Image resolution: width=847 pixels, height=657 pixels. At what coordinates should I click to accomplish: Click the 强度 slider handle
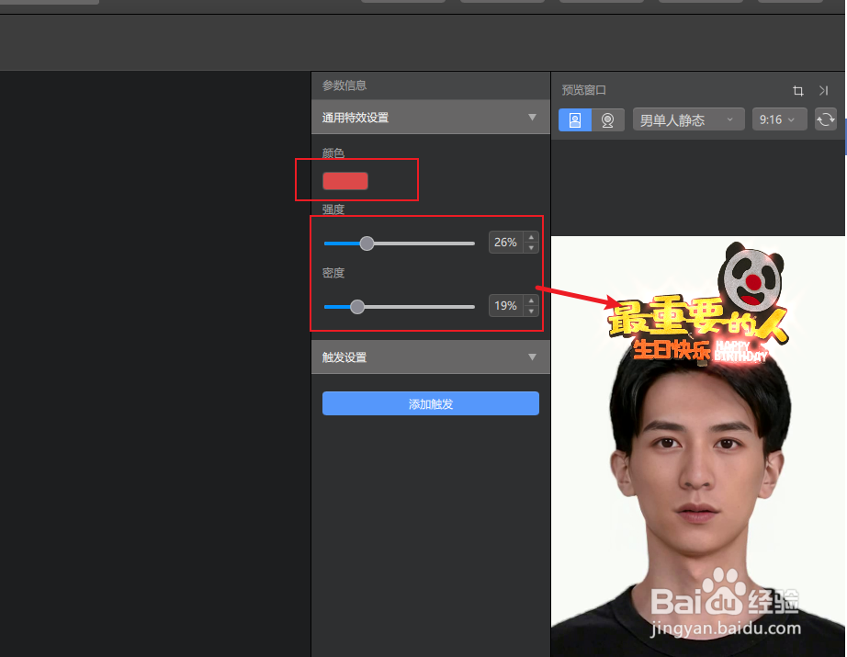pyautogui.click(x=367, y=244)
